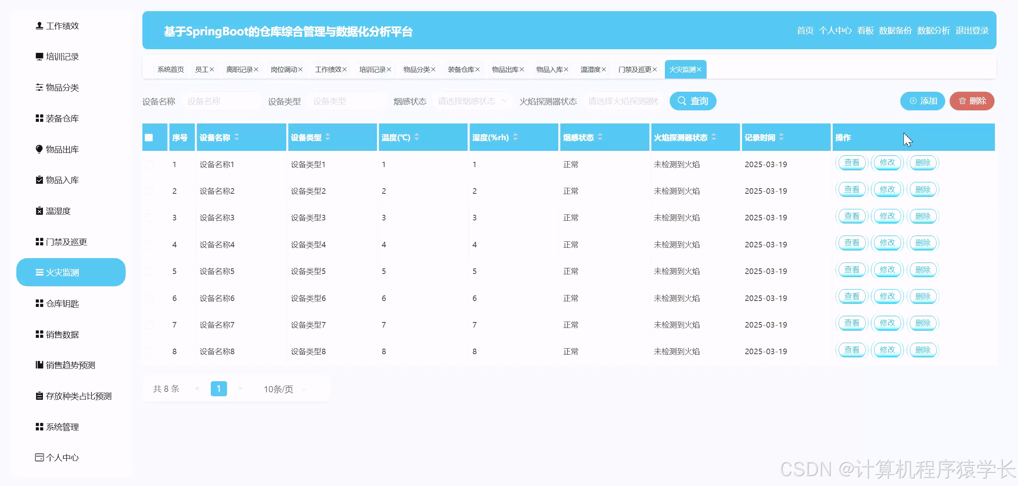Click the 物品分类 sliders icon in sidebar
This screenshot has width=1018, height=486.
click(x=39, y=87)
